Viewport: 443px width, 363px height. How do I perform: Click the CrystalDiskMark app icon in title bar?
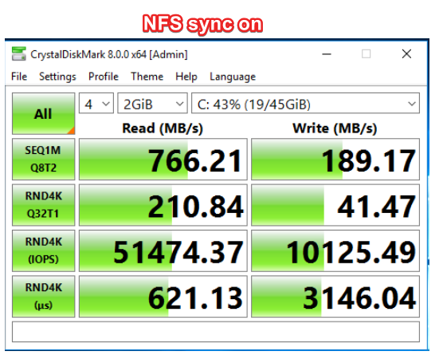coord(18,53)
